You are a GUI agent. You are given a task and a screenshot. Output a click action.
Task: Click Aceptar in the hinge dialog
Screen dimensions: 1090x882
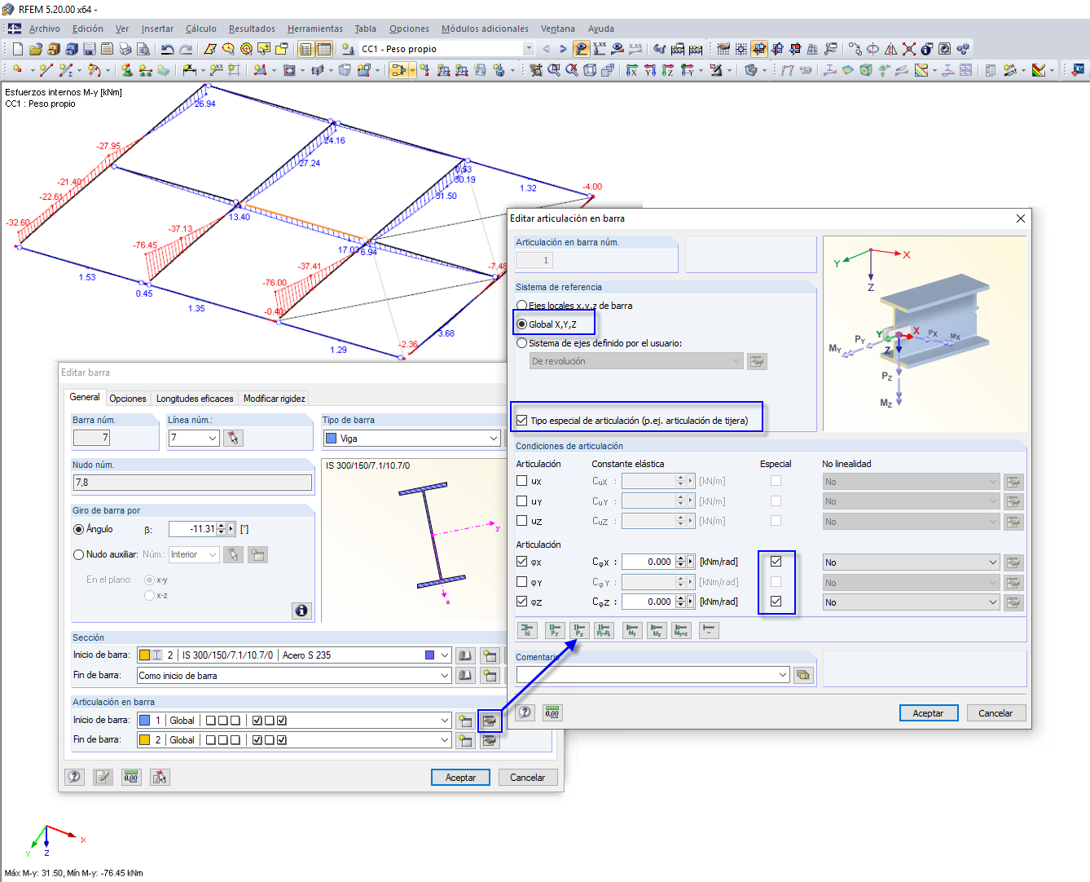click(929, 712)
